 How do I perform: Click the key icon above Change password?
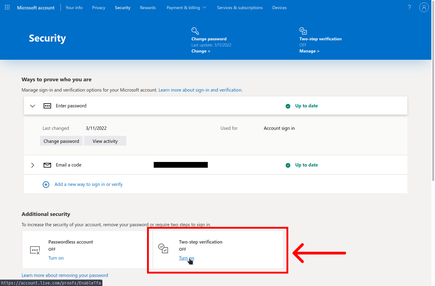(195, 31)
